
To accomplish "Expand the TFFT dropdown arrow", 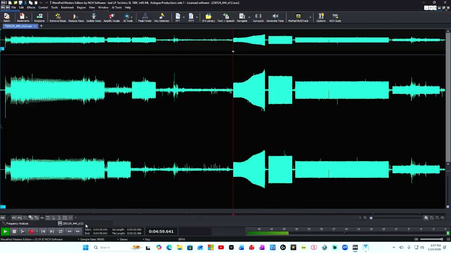I will (197, 17).
